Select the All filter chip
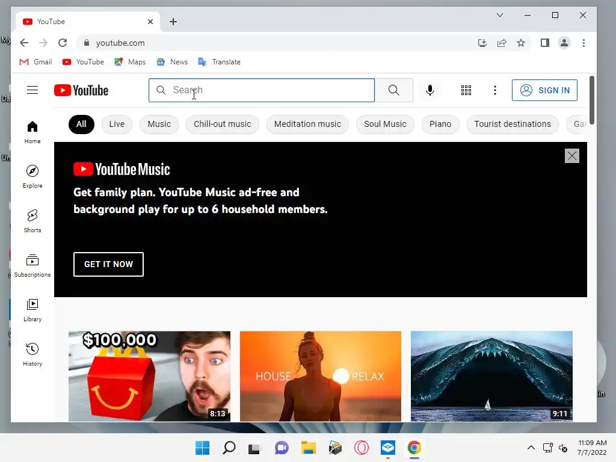This screenshot has height=462, width=616. pyautogui.click(x=81, y=124)
